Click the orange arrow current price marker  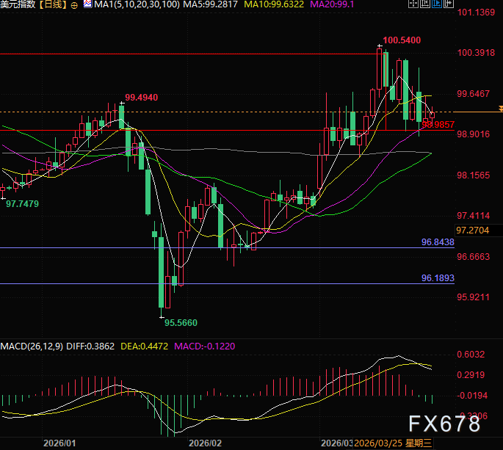tap(501, 109)
